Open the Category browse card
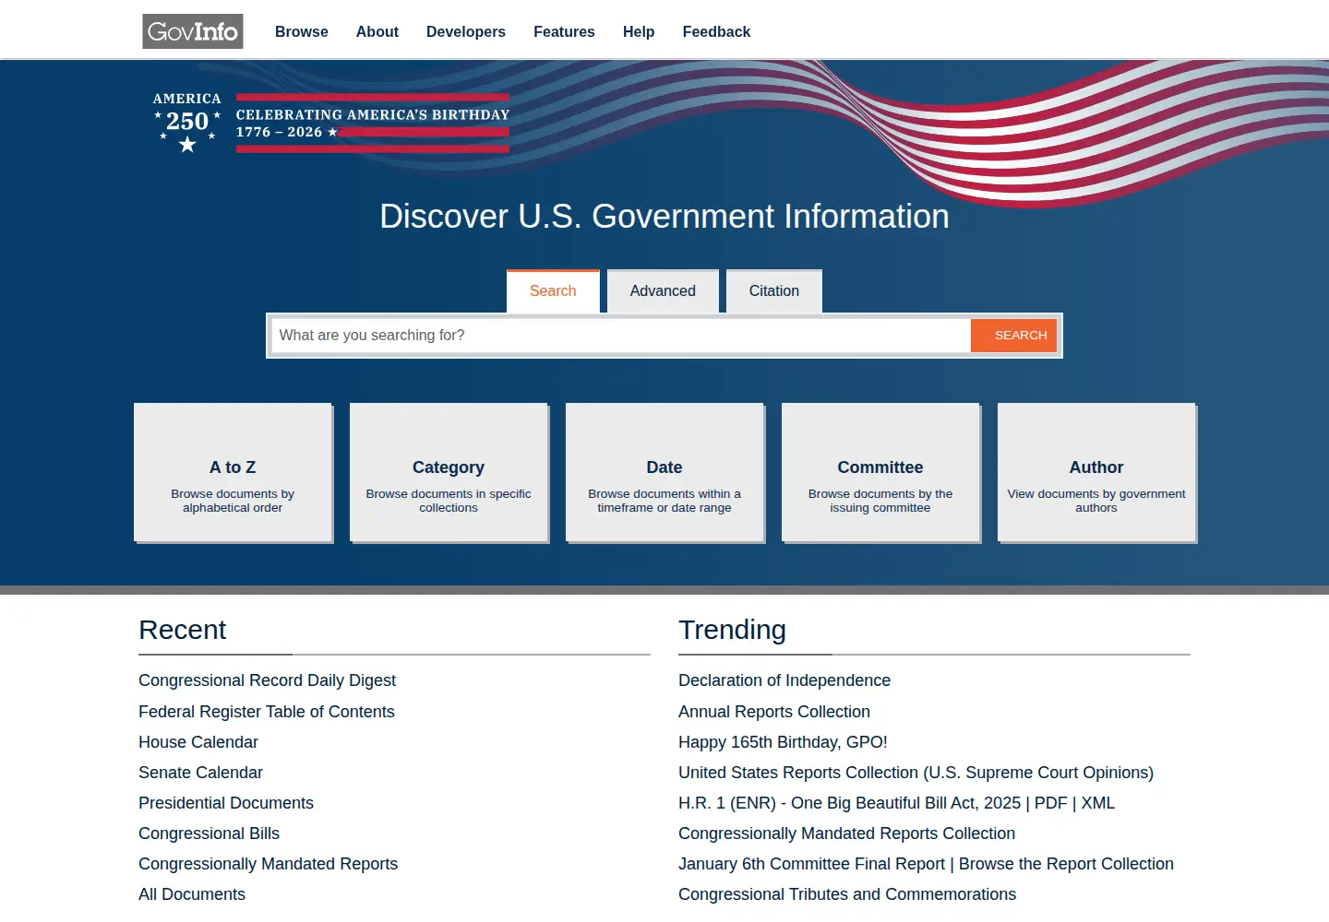 [x=449, y=473]
